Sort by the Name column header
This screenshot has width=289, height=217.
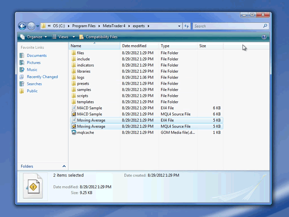(x=94, y=46)
